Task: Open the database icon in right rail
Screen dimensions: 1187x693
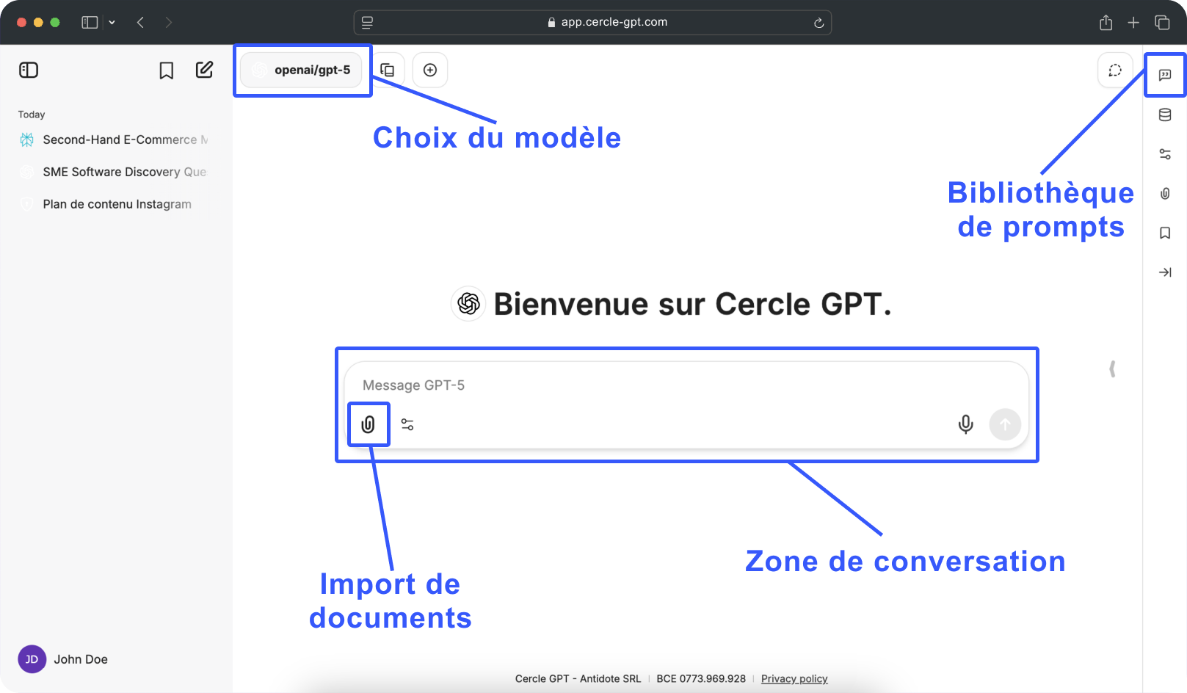Action: point(1165,115)
